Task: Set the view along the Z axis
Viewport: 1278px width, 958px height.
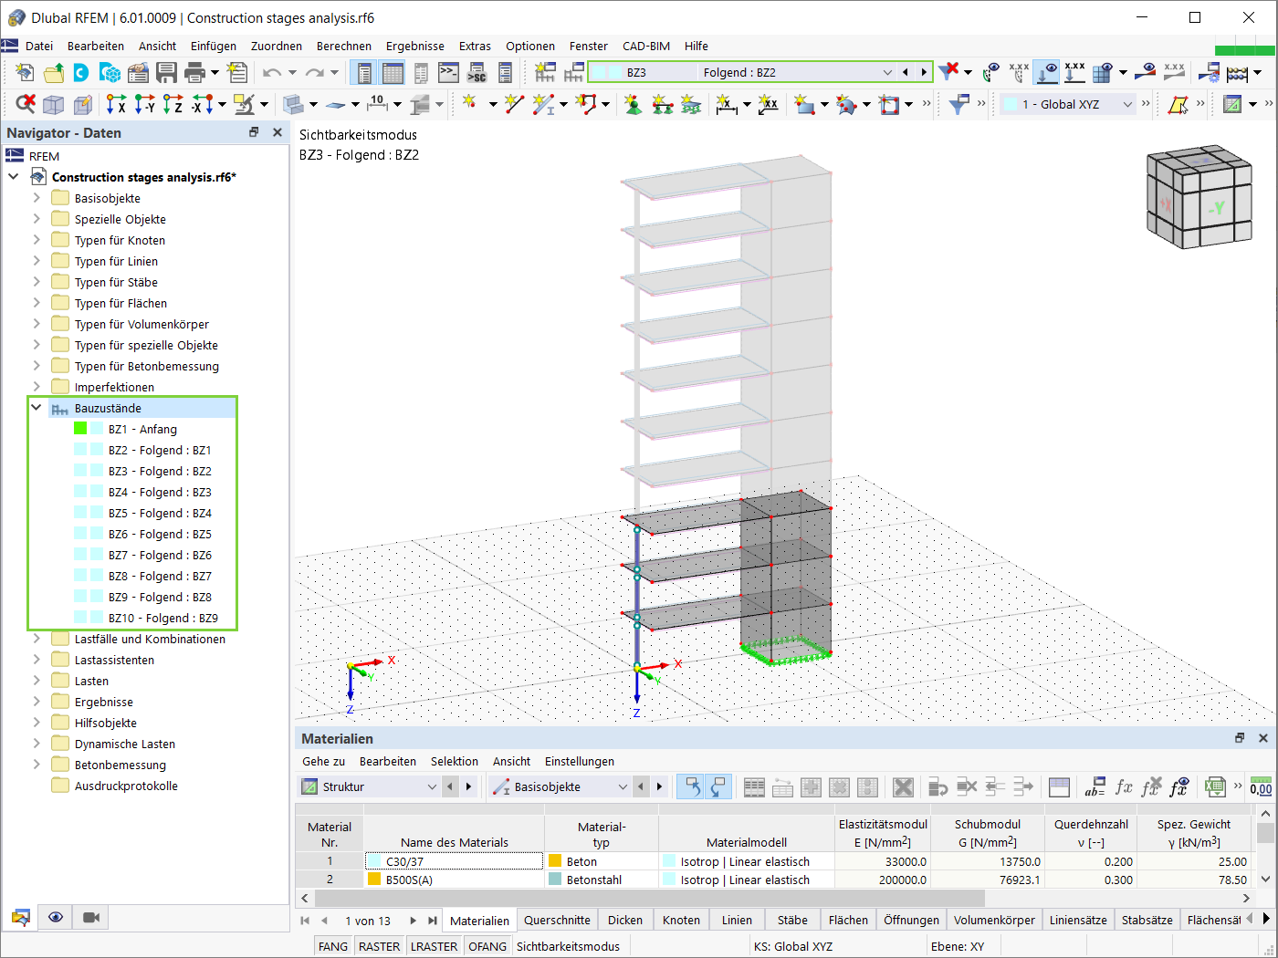Action: (172, 104)
